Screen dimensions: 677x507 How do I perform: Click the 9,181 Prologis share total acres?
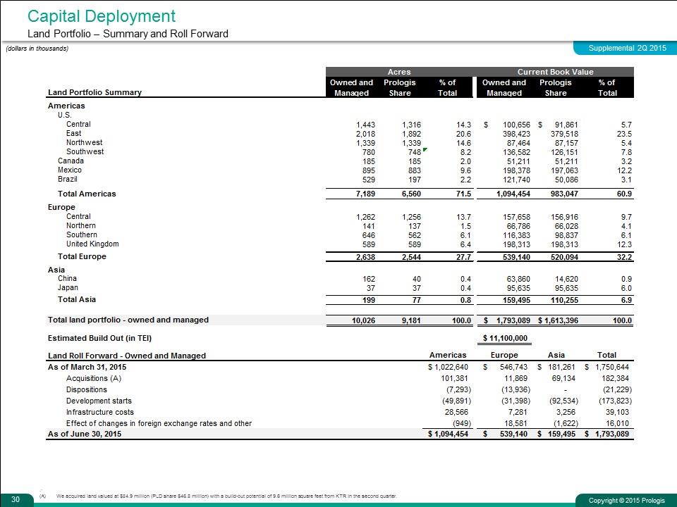(x=411, y=321)
